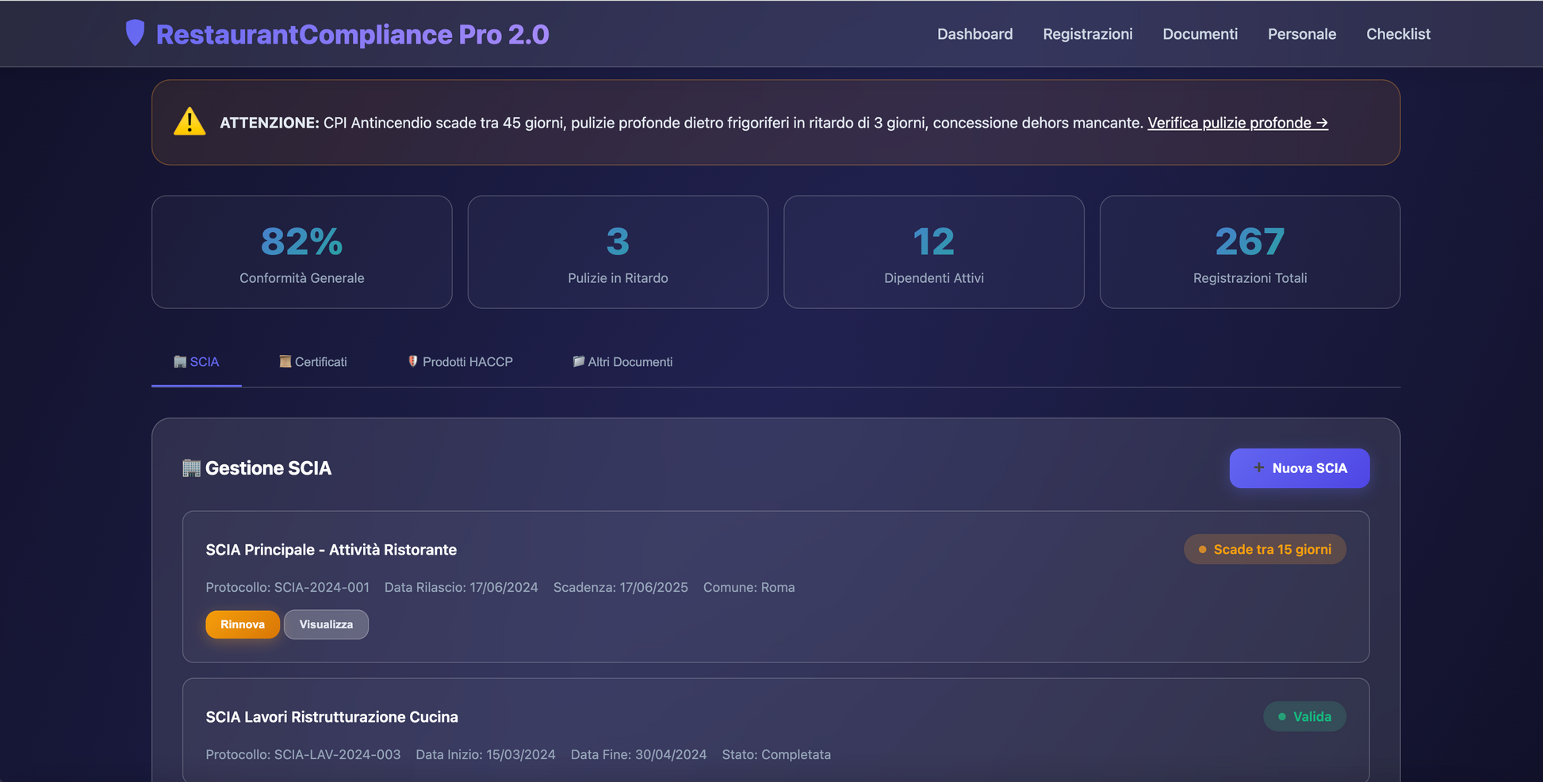Switch to the Certificati tab
The width and height of the screenshot is (1543, 782).
click(x=312, y=362)
